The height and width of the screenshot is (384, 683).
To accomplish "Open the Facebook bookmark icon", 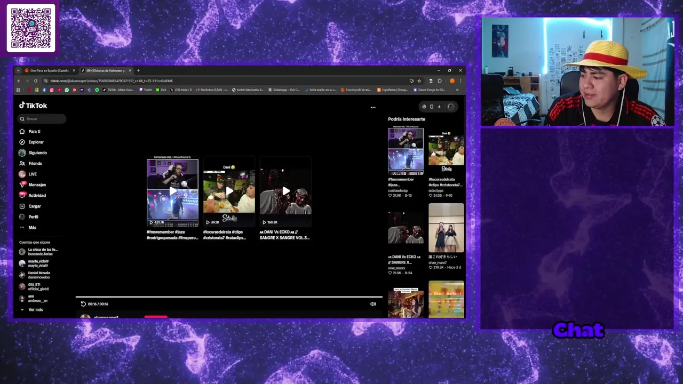I will coord(44,90).
